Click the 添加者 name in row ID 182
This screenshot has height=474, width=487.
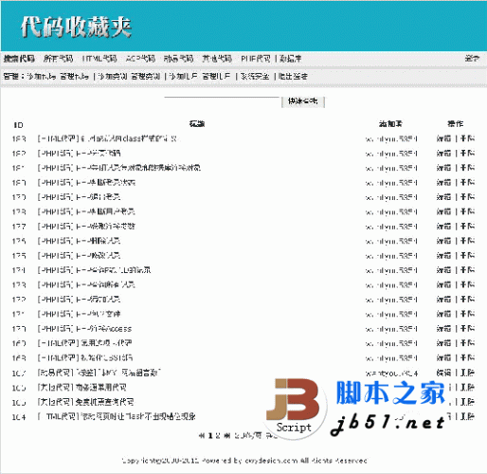pyautogui.click(x=391, y=154)
